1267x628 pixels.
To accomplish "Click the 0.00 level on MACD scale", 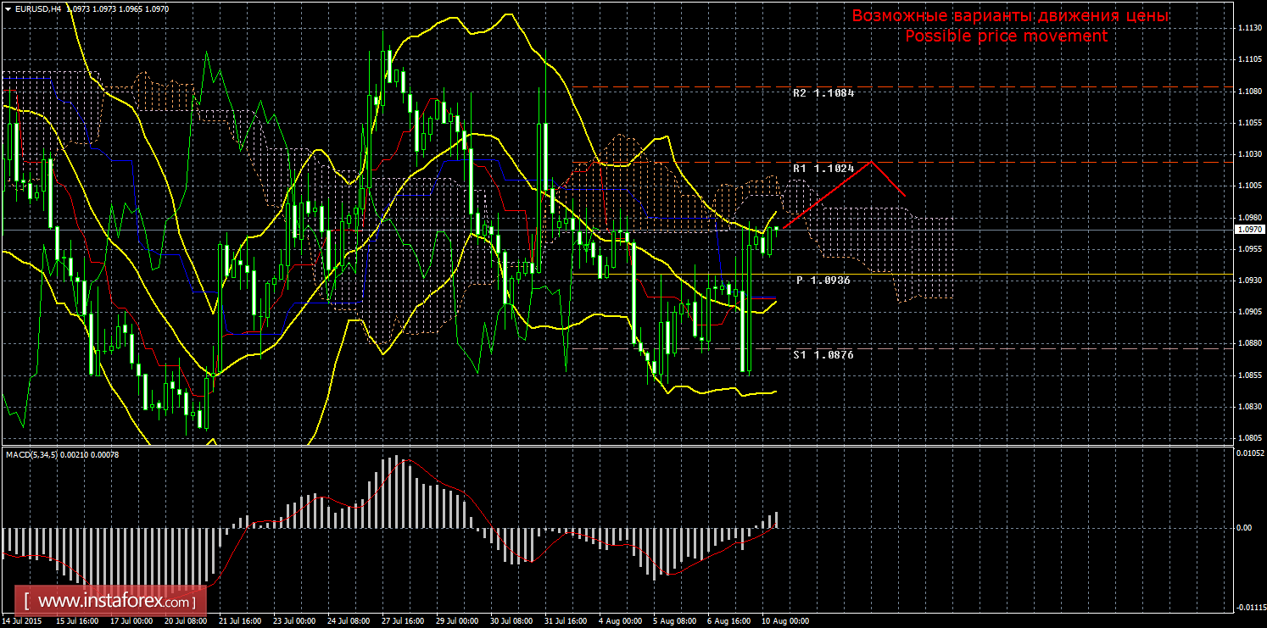I will 1243,527.
